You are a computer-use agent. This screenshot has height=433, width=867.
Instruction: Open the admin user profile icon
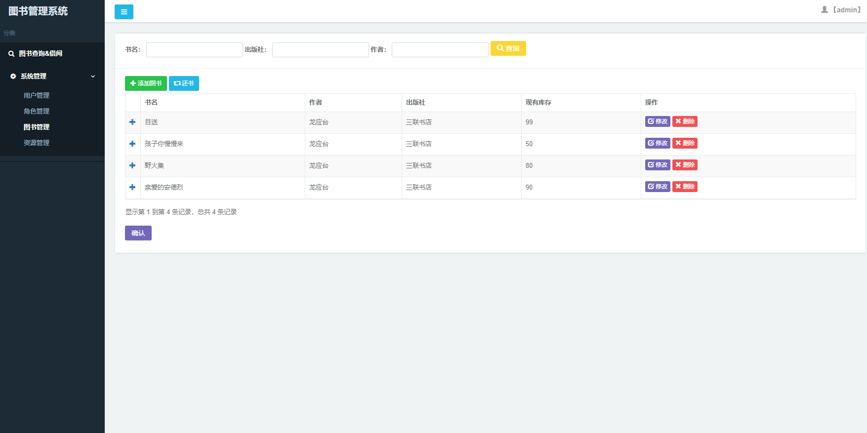825,9
